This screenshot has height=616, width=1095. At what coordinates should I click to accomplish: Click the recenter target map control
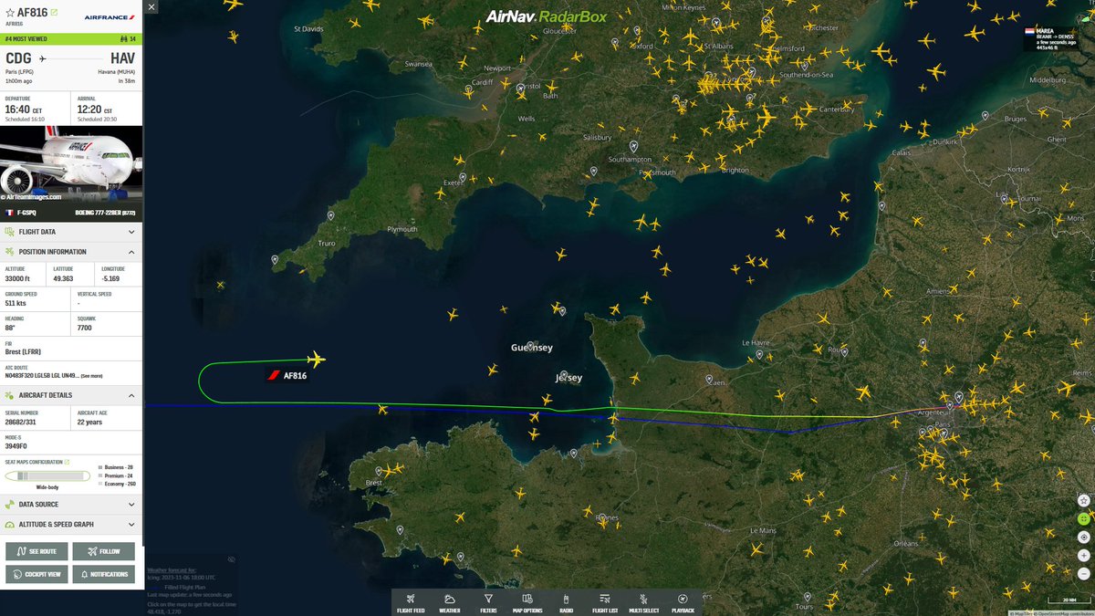pos(1083,537)
